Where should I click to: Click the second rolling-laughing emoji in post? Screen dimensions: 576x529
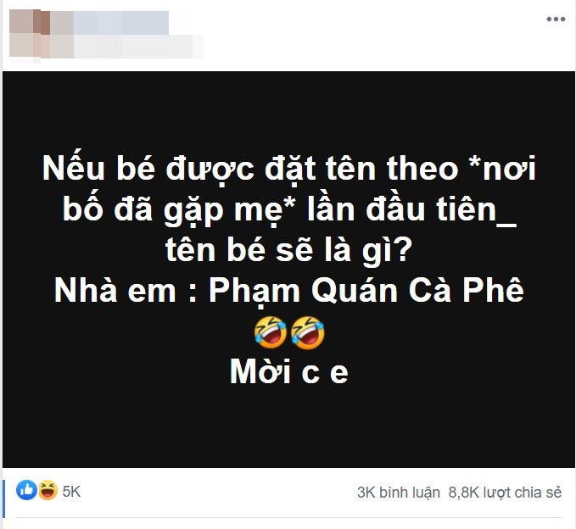point(308,331)
